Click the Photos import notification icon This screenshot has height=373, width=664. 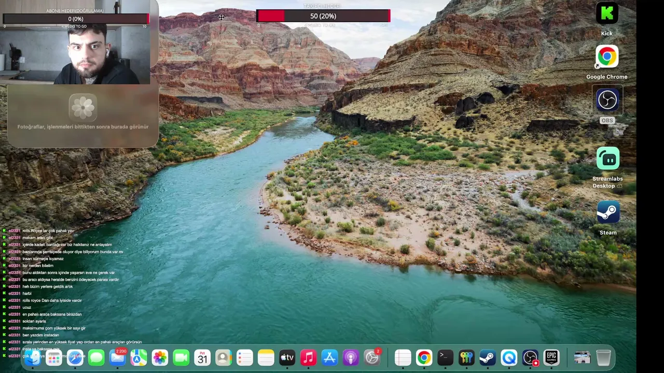coord(83,107)
